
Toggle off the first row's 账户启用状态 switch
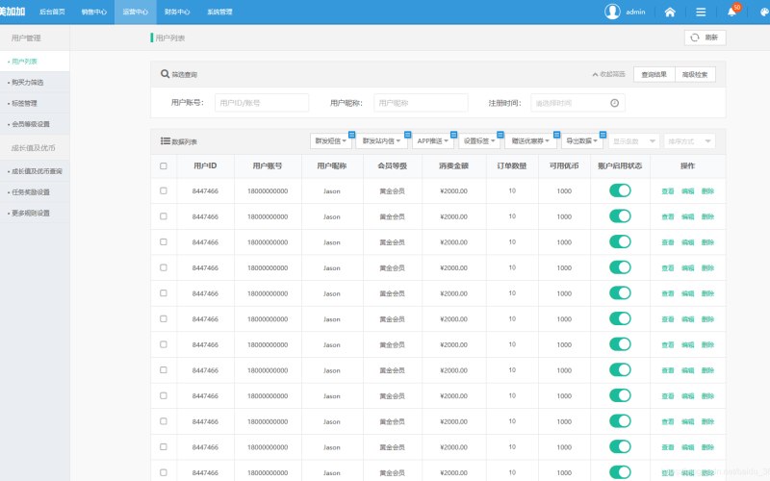click(620, 190)
